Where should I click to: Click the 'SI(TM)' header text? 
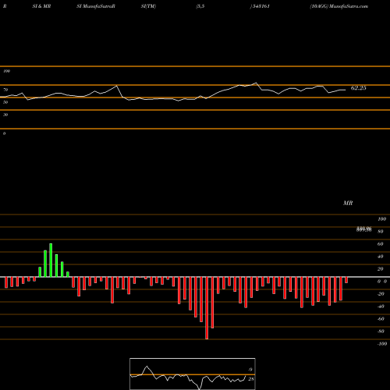(148, 6)
